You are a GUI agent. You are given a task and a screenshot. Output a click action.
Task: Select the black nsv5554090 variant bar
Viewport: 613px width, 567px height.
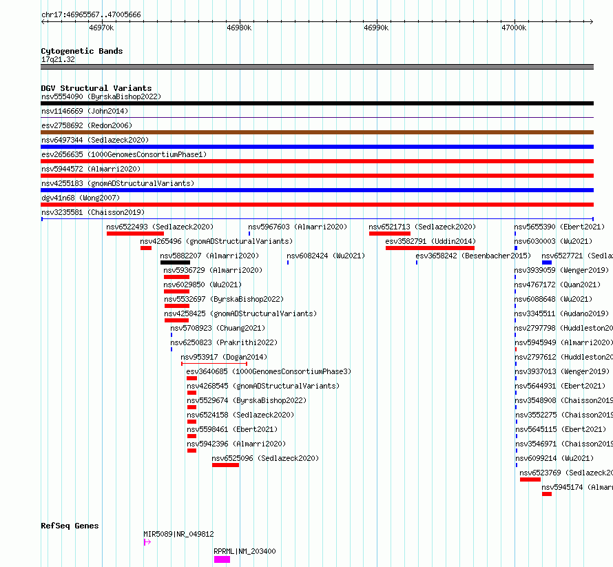317,103
